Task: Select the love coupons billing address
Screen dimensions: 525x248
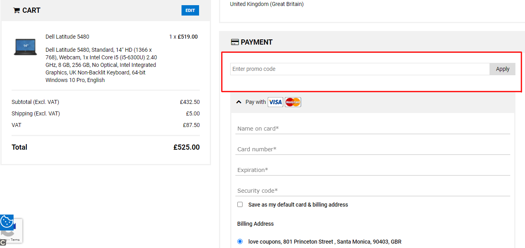Action: tap(240, 242)
